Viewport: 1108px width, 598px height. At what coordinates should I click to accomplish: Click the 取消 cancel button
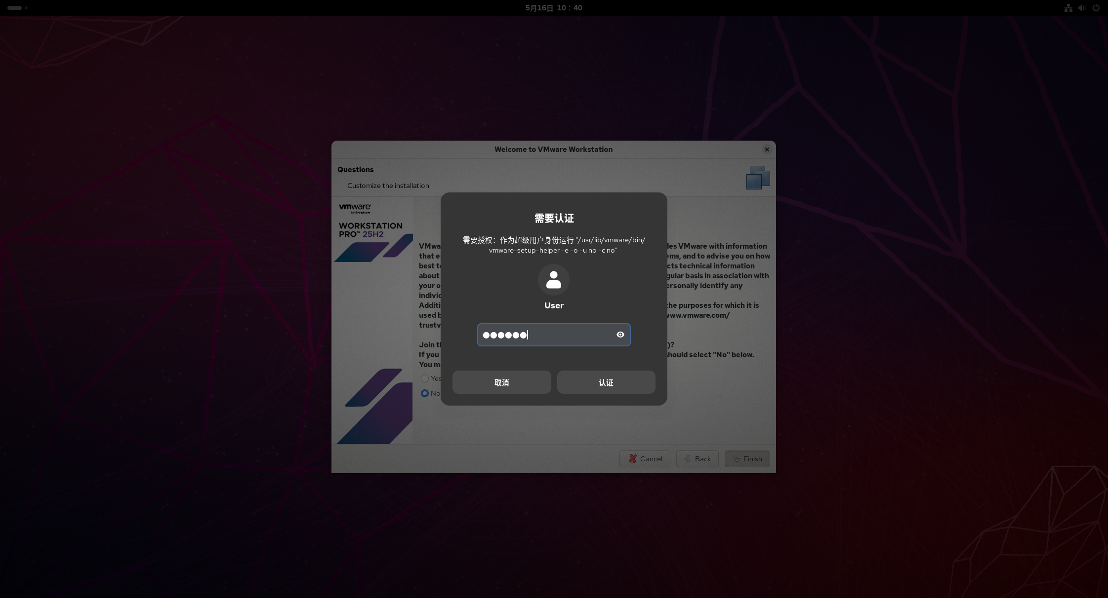(x=501, y=382)
